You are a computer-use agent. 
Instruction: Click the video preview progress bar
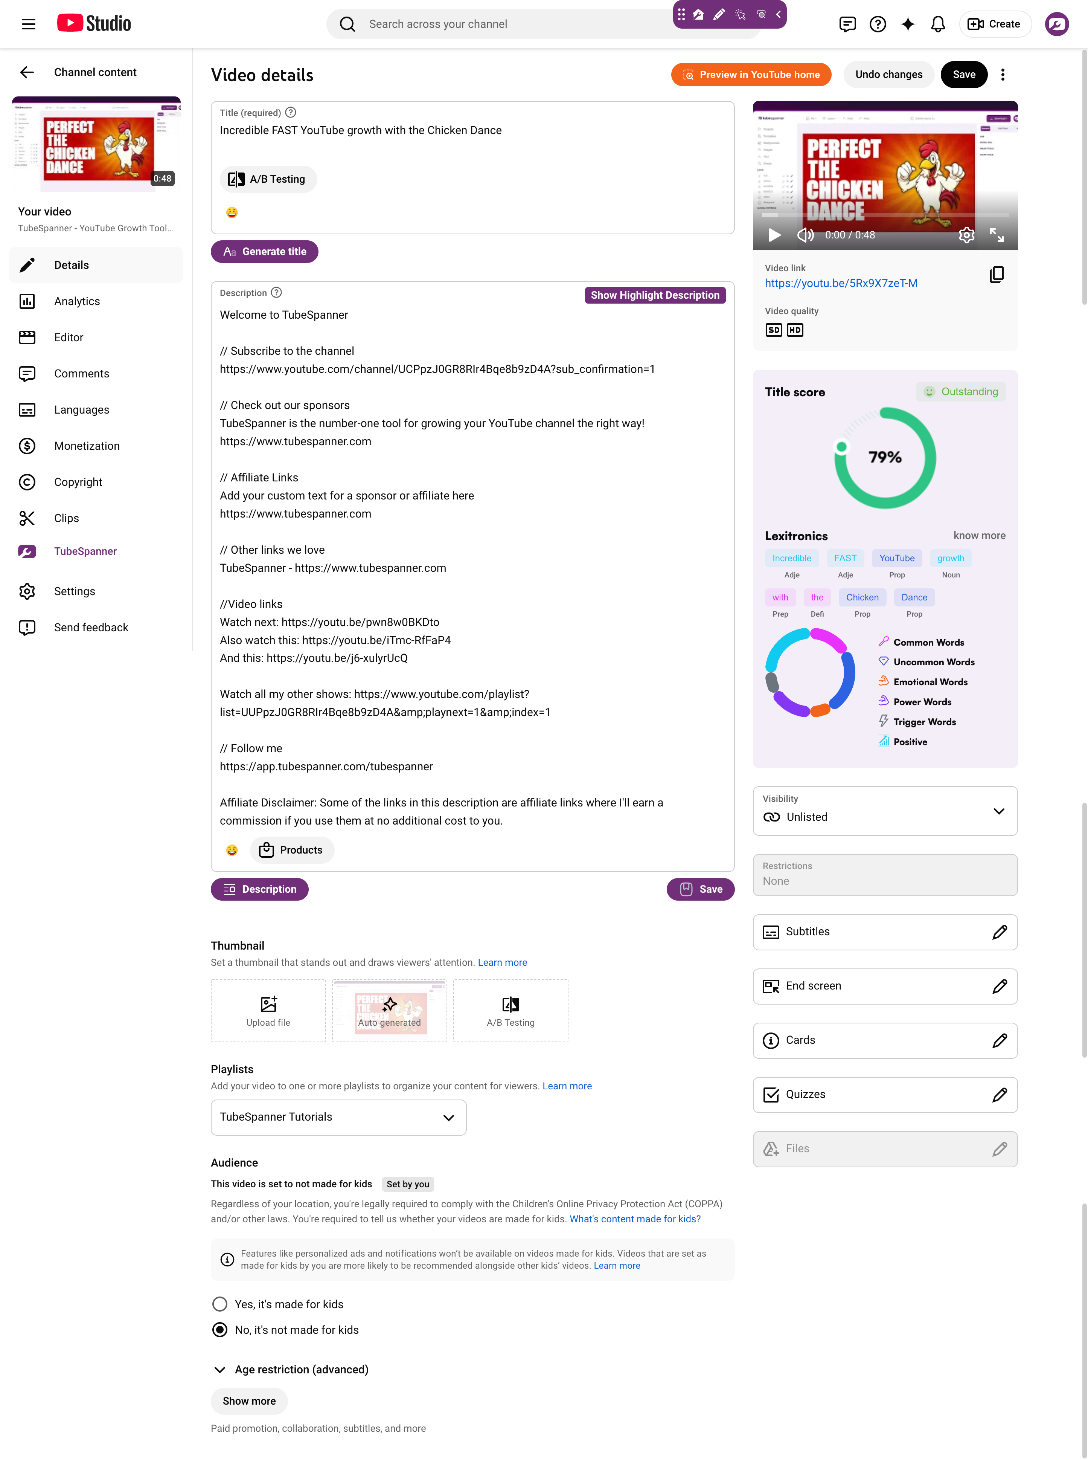click(884, 215)
